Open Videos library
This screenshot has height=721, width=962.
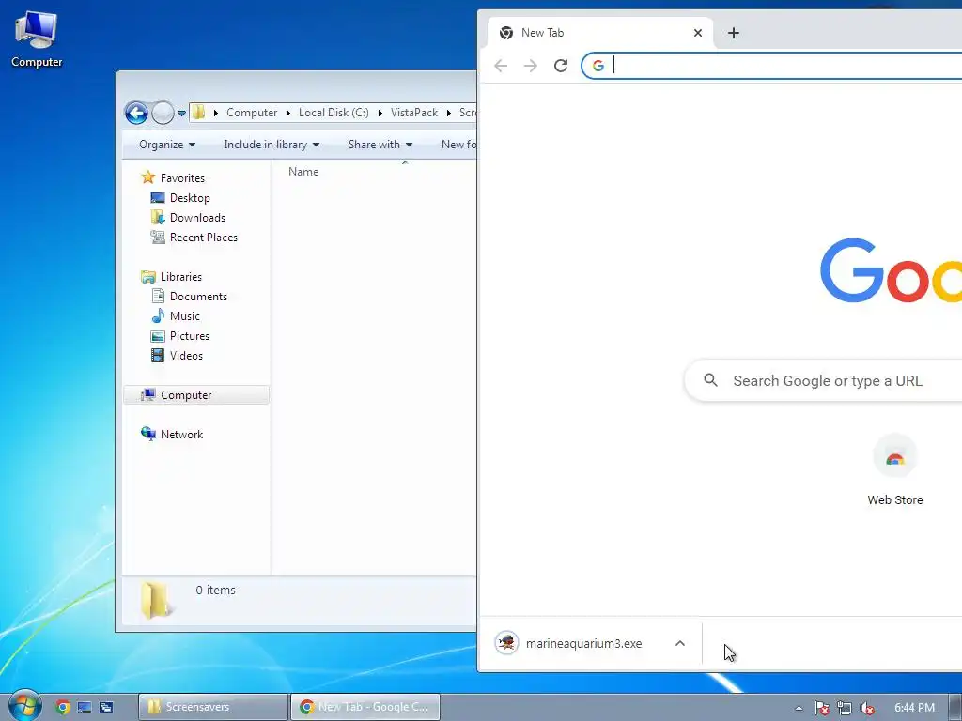coord(186,356)
